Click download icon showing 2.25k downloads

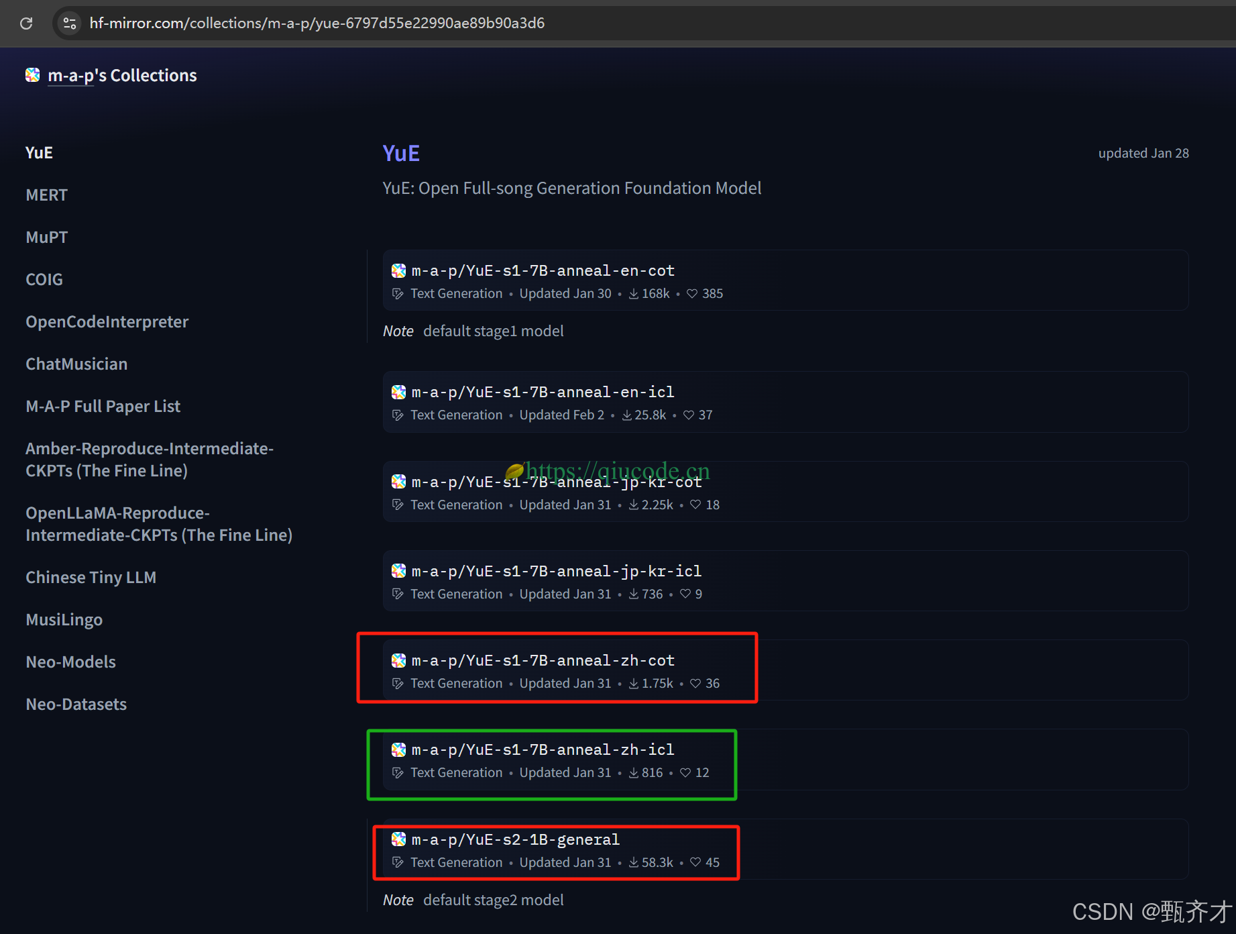[x=634, y=505]
